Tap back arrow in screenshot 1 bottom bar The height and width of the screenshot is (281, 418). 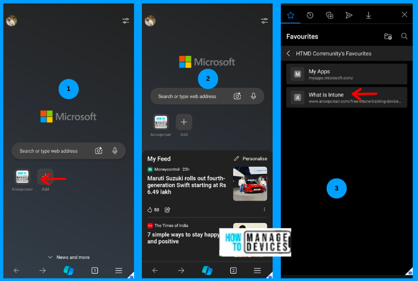(x=17, y=270)
